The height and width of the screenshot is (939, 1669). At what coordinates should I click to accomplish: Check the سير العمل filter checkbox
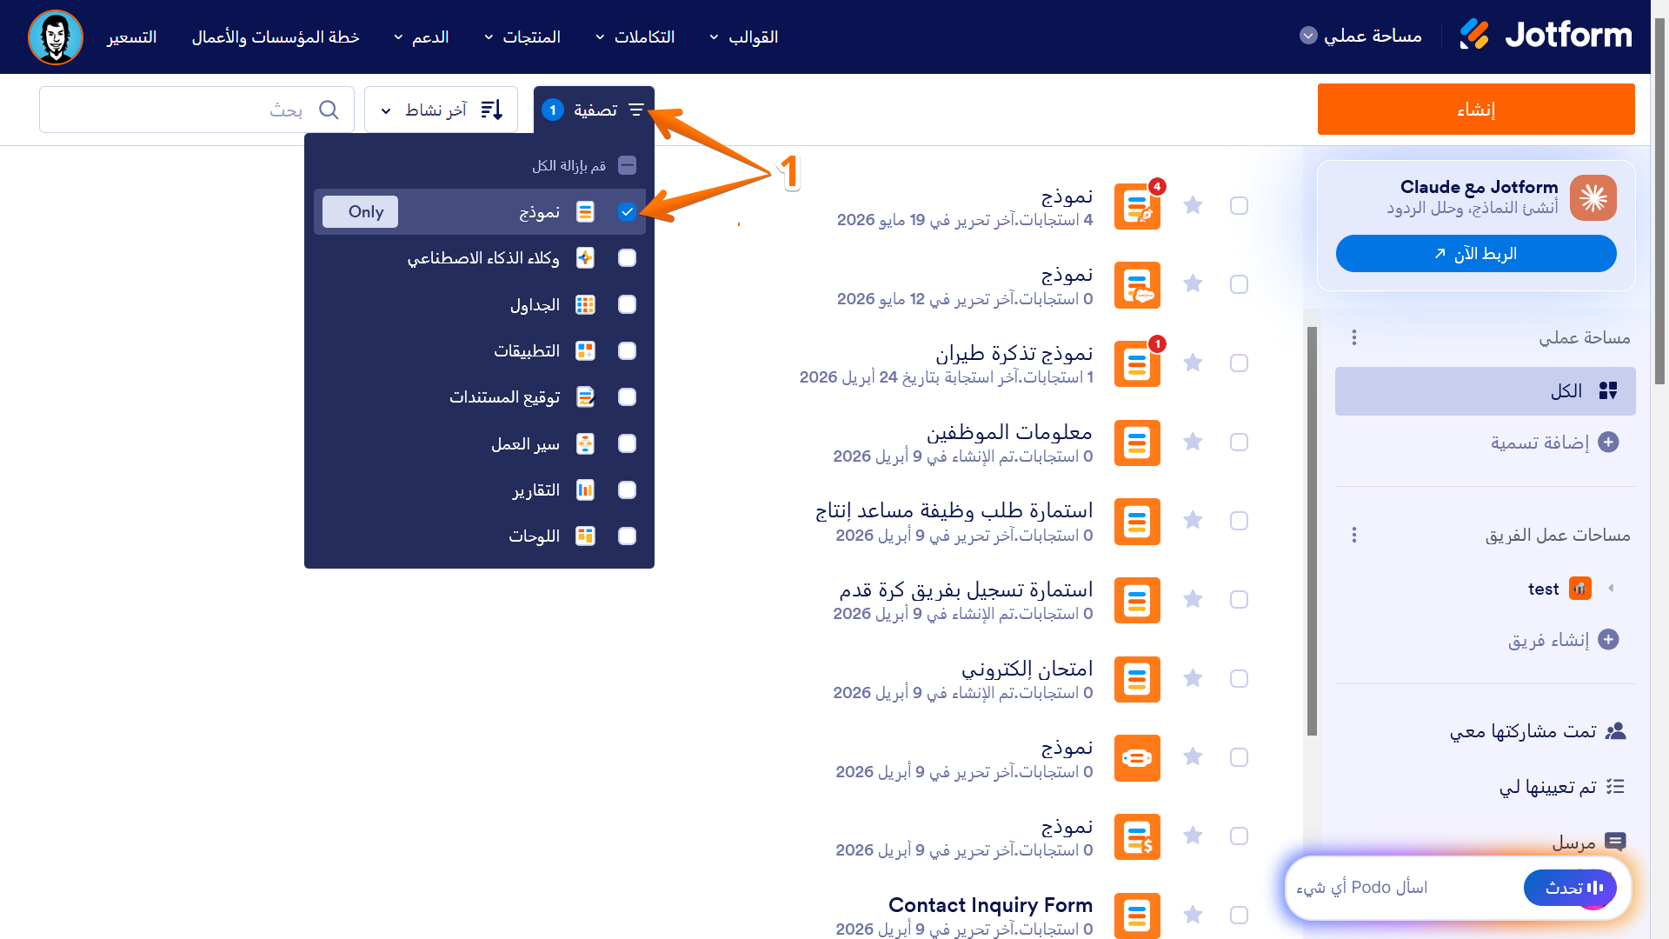(x=627, y=443)
